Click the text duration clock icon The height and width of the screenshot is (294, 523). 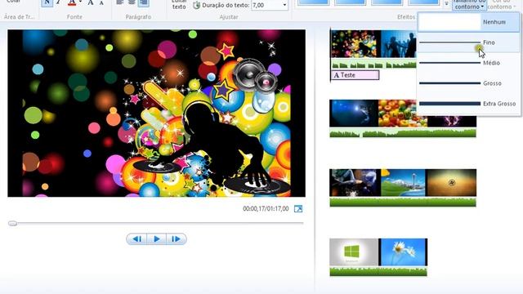(197, 6)
